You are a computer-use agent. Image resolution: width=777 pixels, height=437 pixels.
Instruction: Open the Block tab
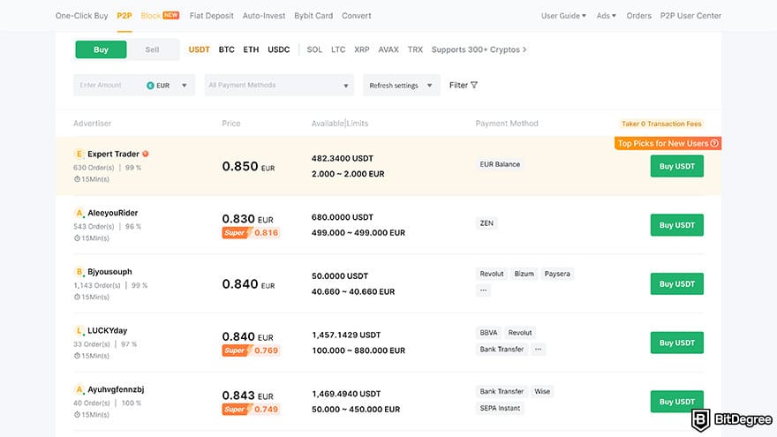click(x=151, y=16)
